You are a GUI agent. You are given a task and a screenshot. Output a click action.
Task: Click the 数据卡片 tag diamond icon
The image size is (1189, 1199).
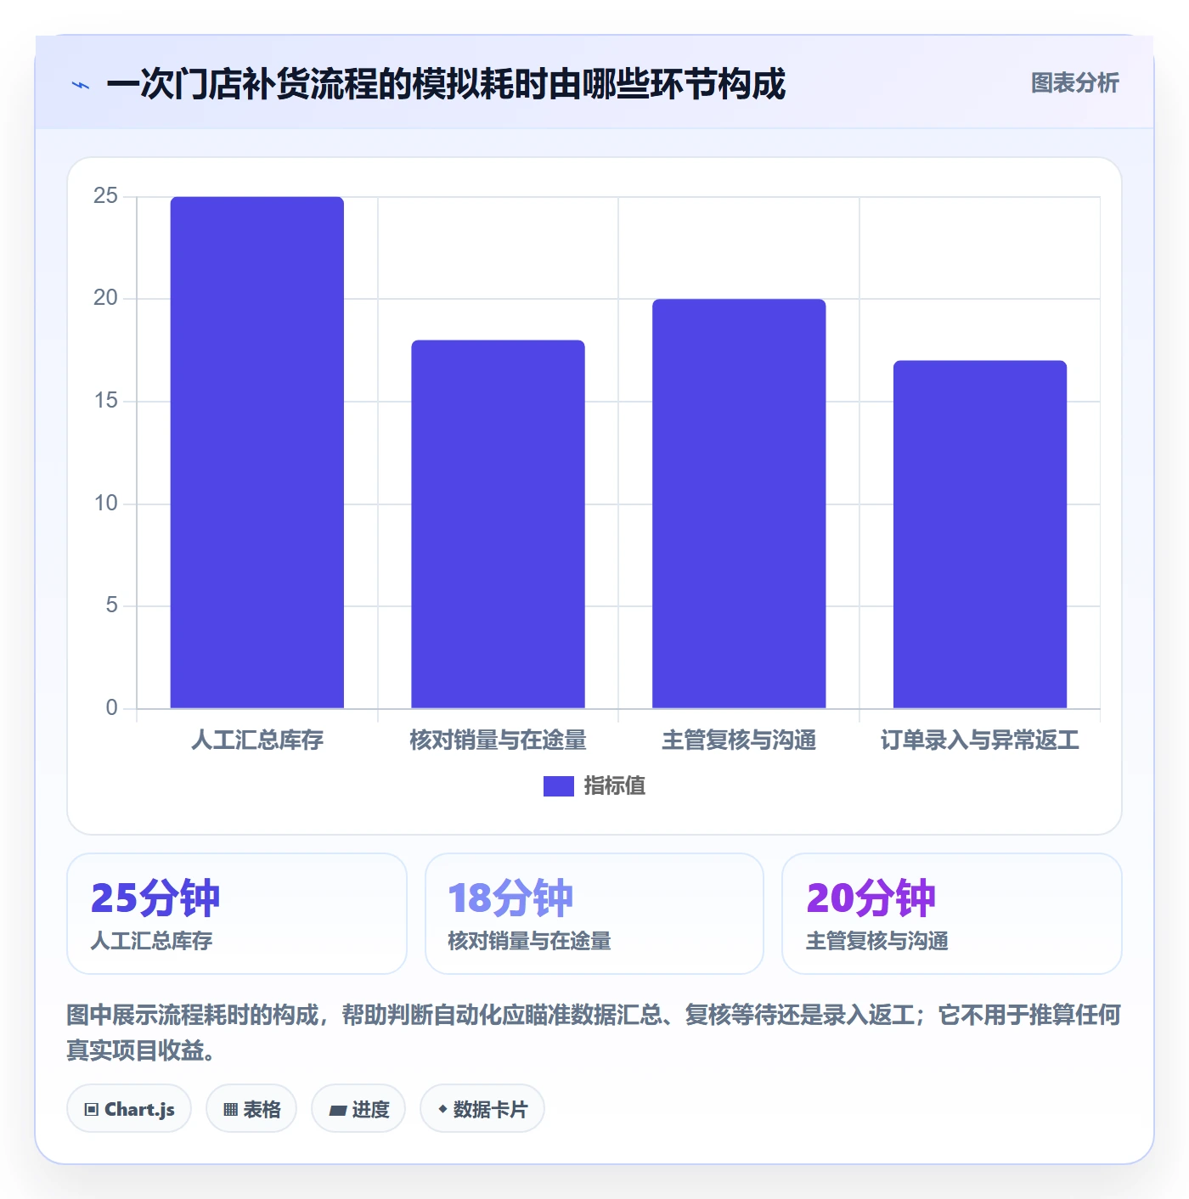point(442,1109)
